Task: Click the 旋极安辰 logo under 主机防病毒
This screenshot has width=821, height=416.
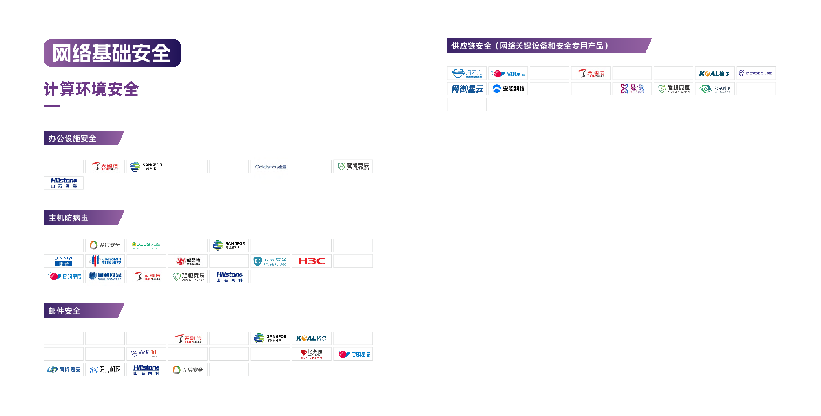Action: [188, 277]
